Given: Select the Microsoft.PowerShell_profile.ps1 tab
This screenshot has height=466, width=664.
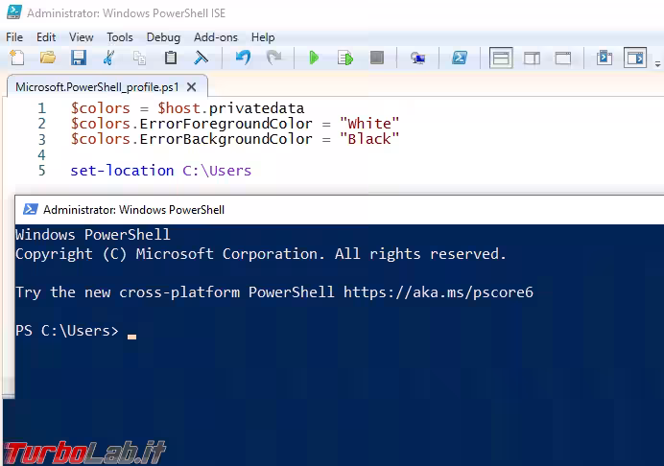Looking at the screenshot, I should (x=97, y=87).
